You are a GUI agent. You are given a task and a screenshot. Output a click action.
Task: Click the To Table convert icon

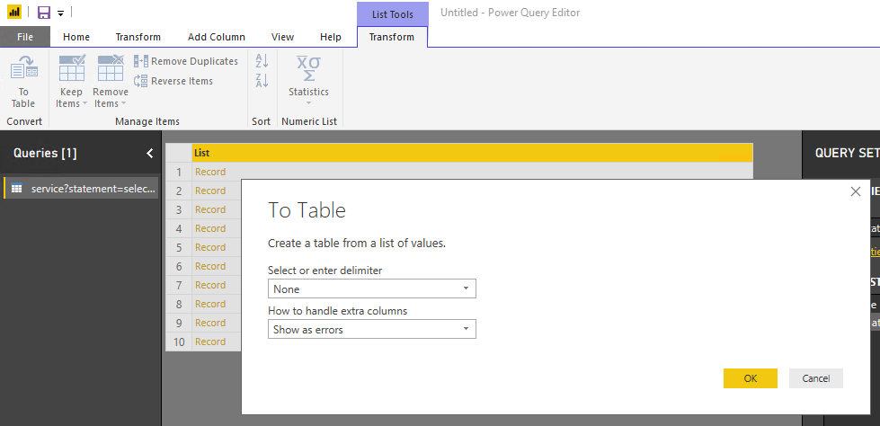pyautogui.click(x=23, y=82)
